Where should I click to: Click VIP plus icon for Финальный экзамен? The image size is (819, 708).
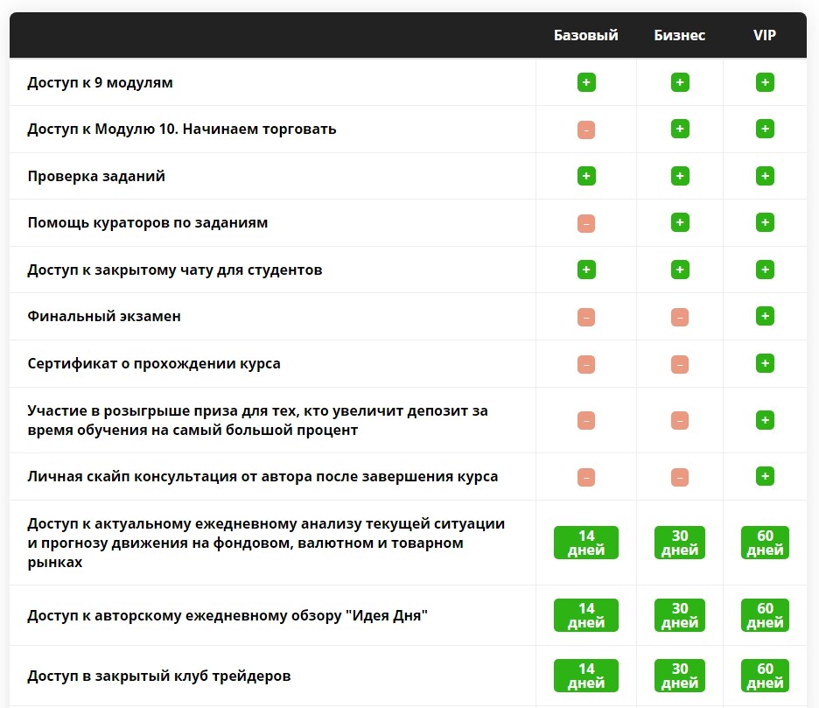(x=765, y=316)
